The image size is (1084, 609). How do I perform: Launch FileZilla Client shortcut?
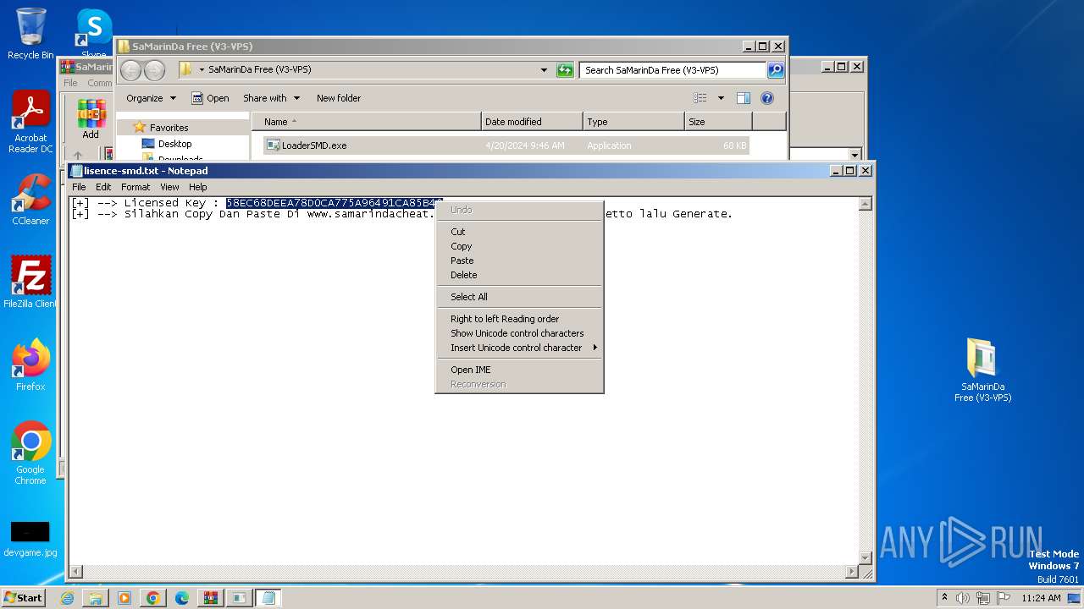coord(30,283)
